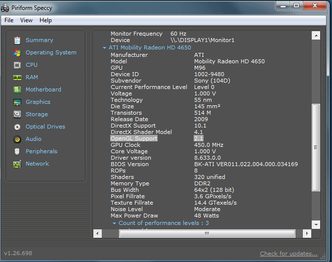Select the Operating System Windows icon
Viewport: 332px width, 262px height.
[17, 52]
